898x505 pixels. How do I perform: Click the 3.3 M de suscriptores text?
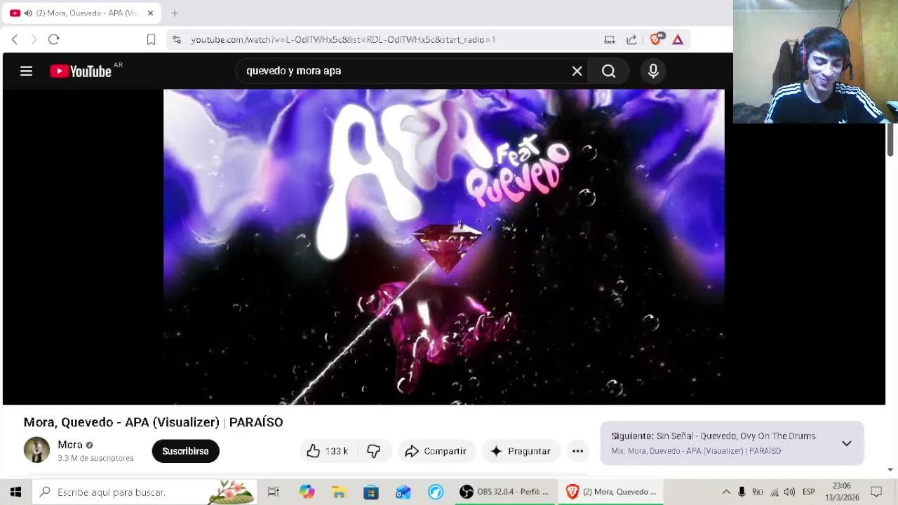(95, 458)
